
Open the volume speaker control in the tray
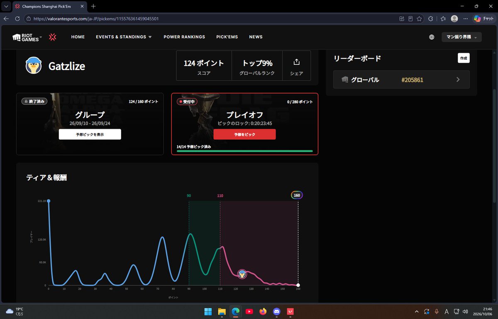pos(466,311)
